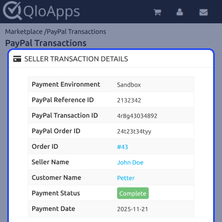This screenshot has width=222, height=222.
Task: Select payment date 2025-11-21
Action: tap(133, 209)
